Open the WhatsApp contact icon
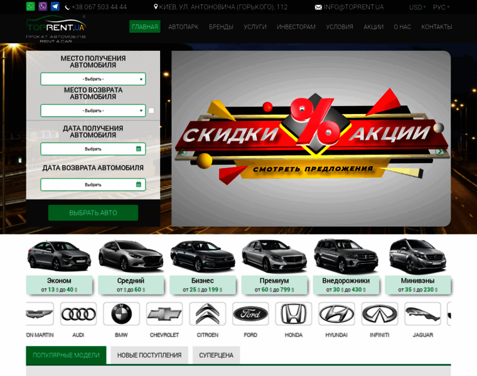Viewport: 477px width, 376px height. (x=30, y=6)
